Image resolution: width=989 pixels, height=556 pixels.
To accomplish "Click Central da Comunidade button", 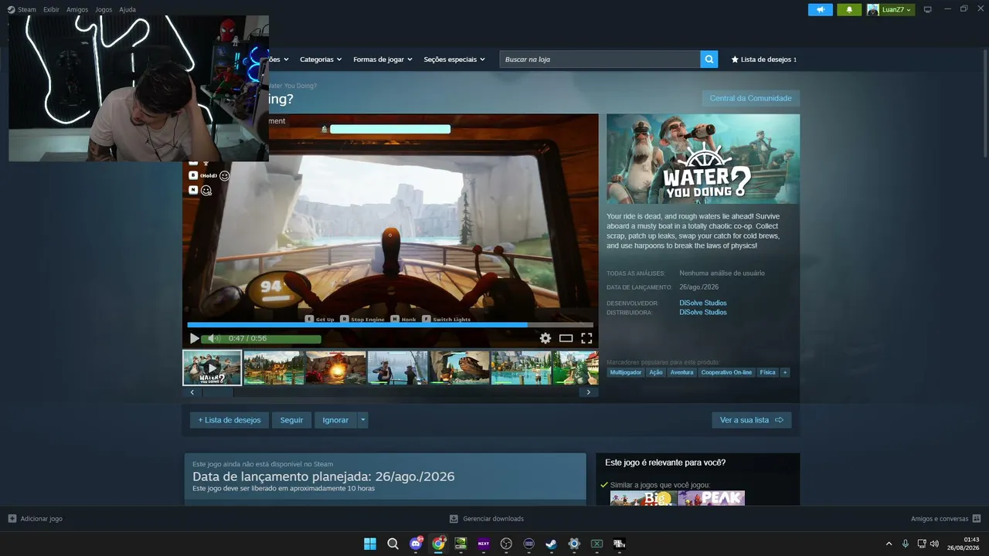I will point(750,98).
